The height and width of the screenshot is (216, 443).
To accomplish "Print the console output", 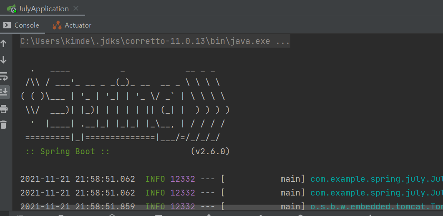I will pyautogui.click(x=4, y=109).
